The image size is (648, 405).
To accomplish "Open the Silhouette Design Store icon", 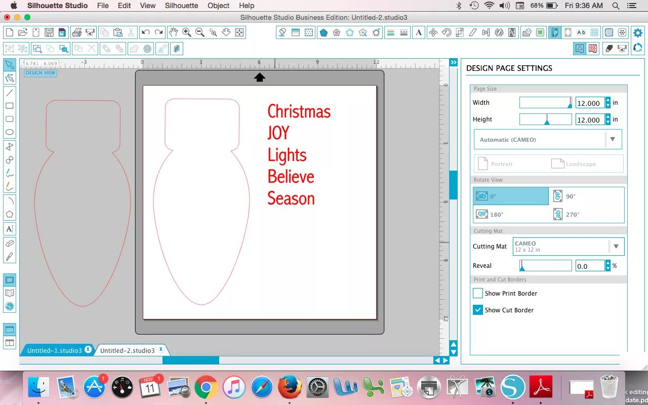I will pos(10,306).
